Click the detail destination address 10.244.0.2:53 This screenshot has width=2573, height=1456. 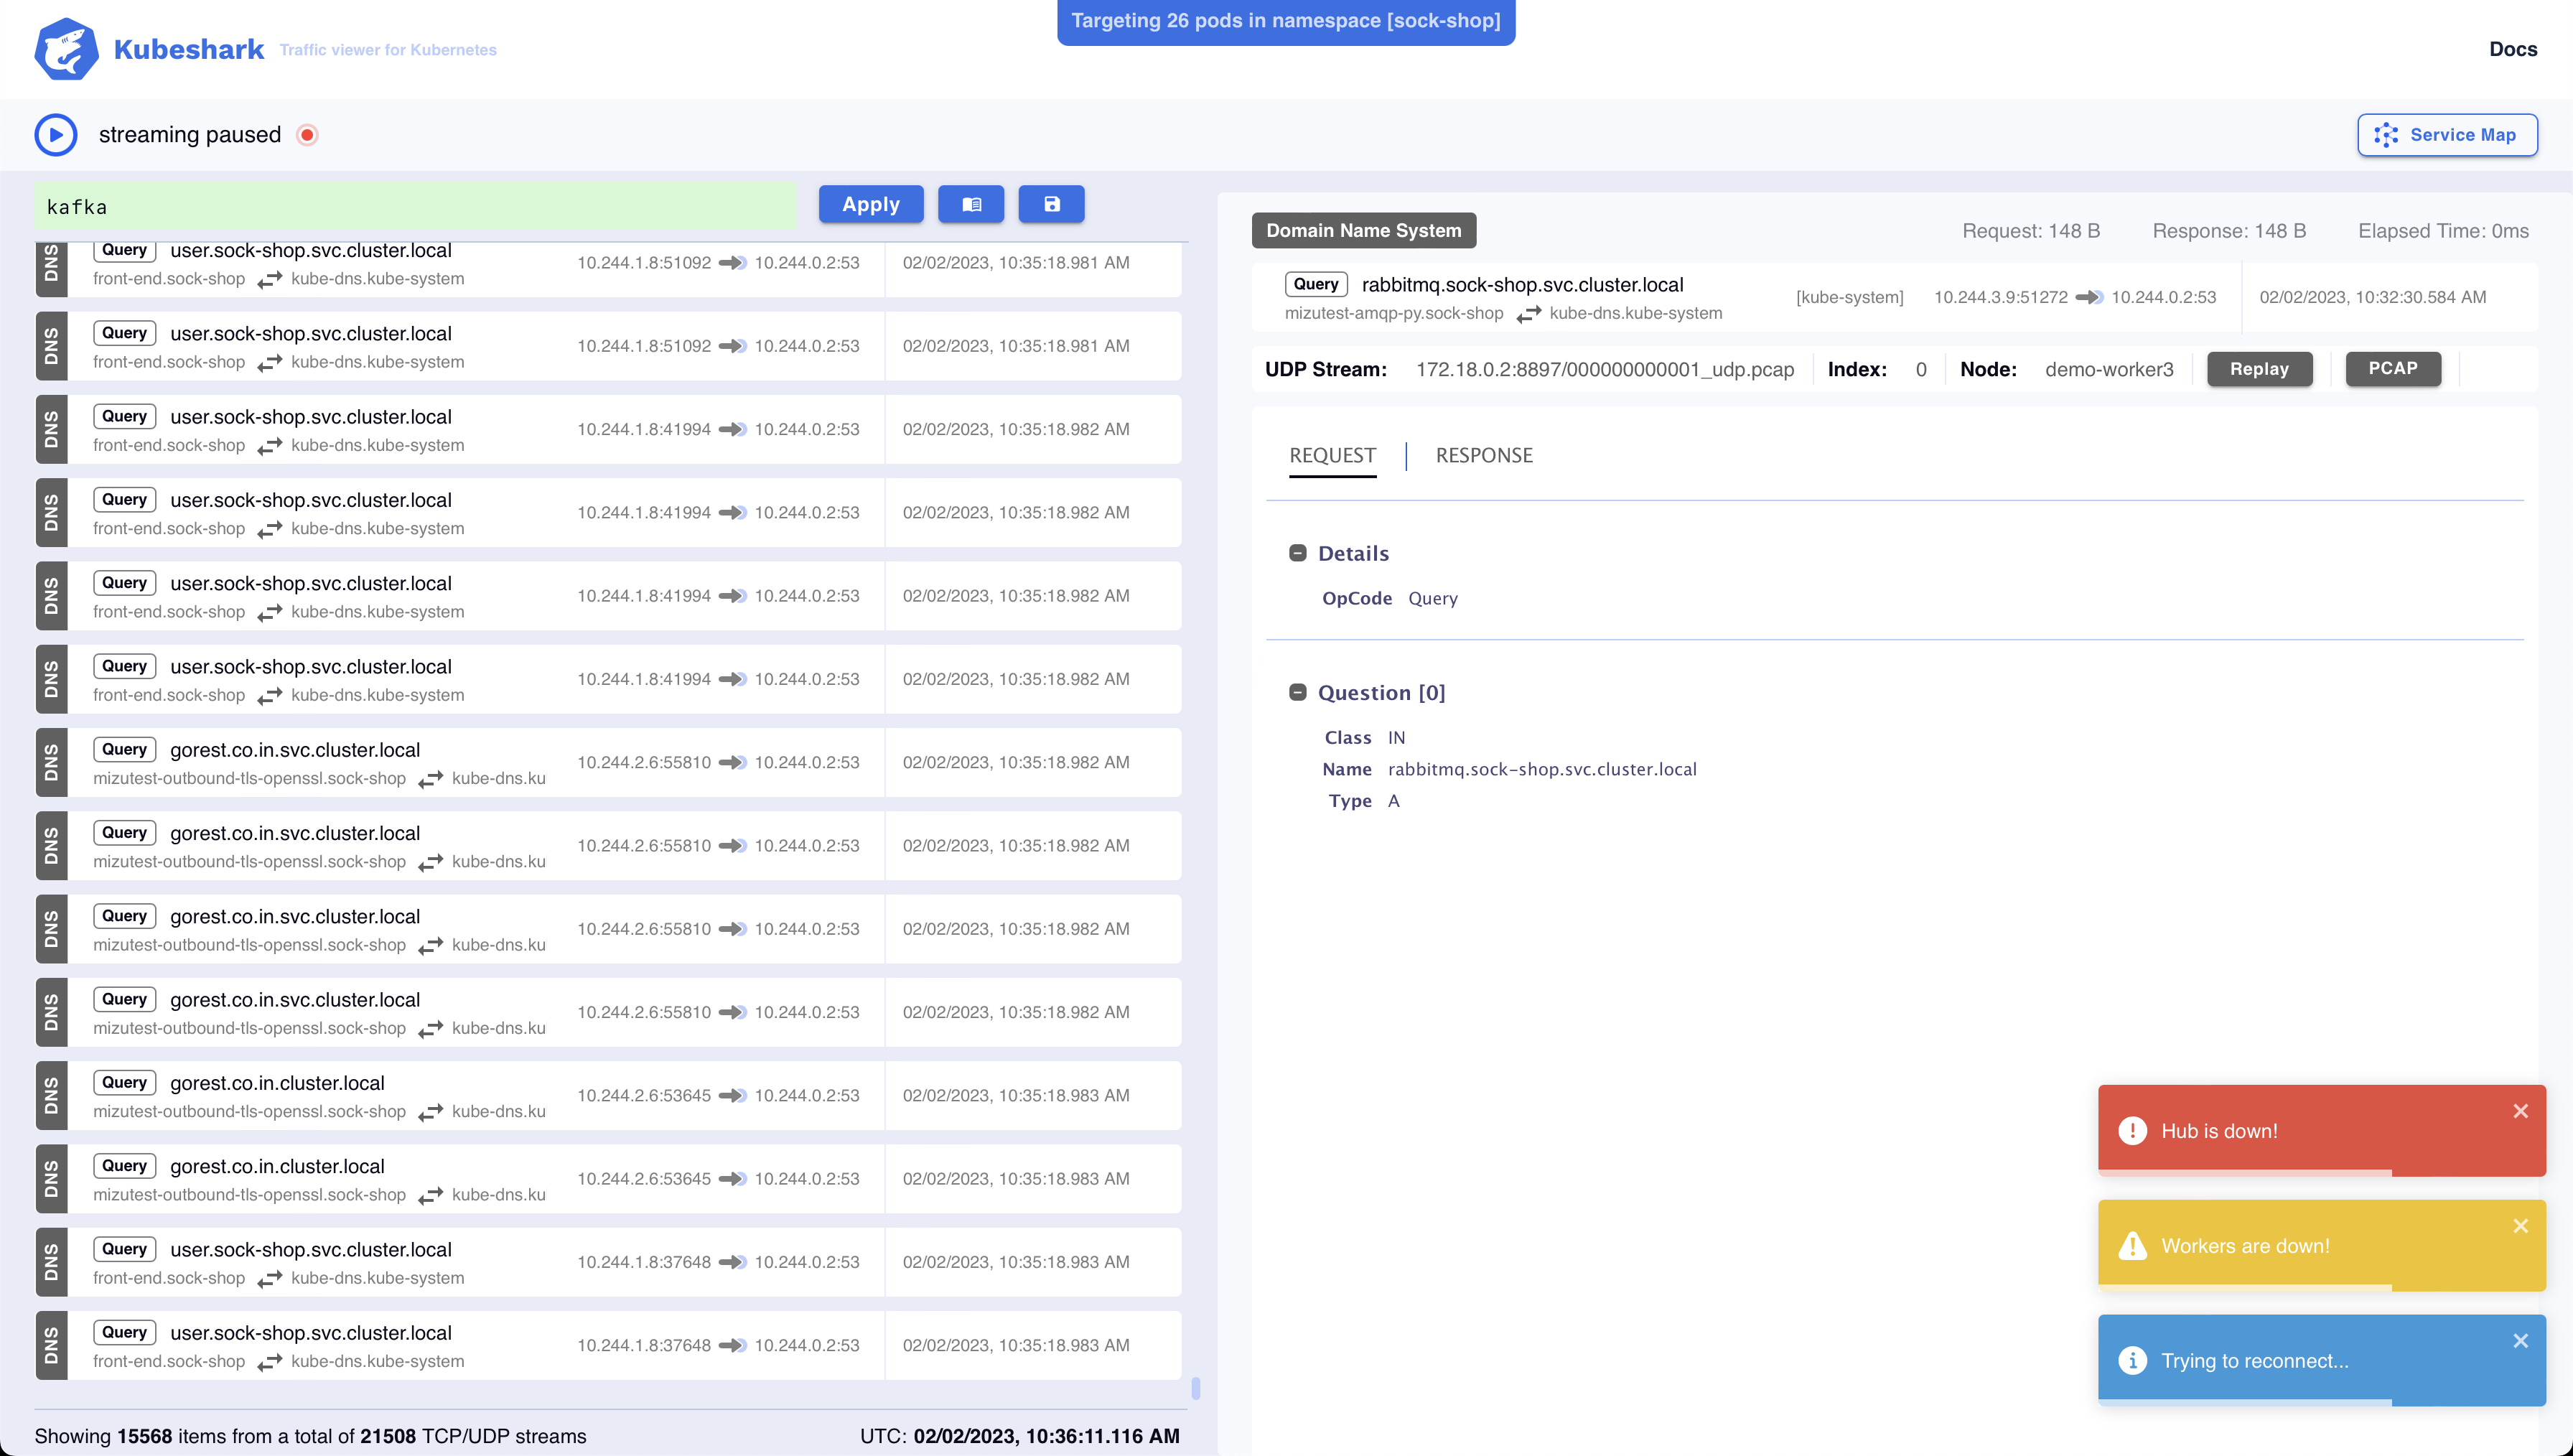pyautogui.click(x=2163, y=297)
